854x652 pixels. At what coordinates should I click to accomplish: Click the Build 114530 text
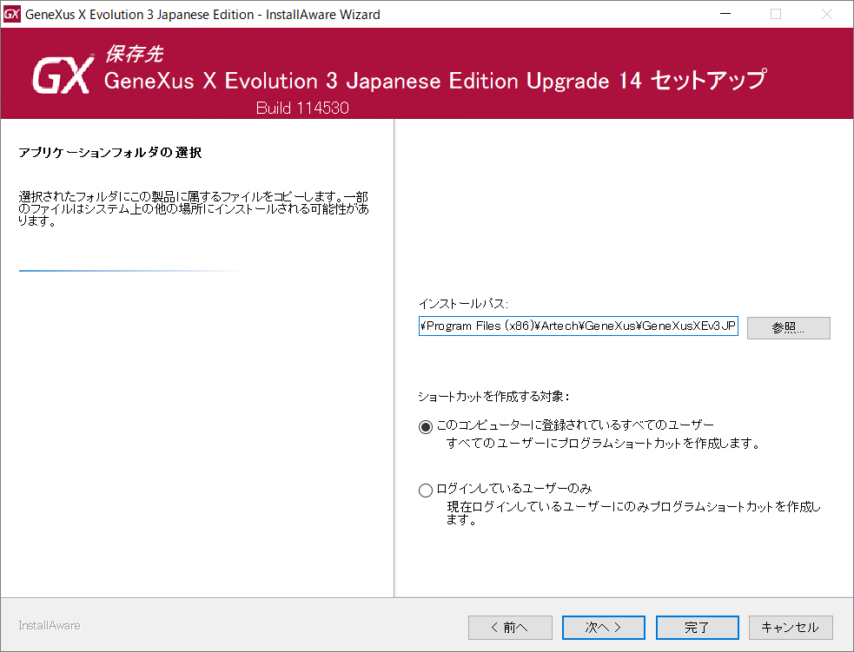[302, 108]
